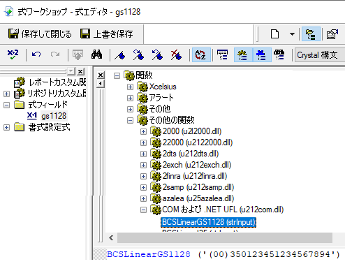Viewport: 345px width, 264px height.
Task: Select レポートカスタム関数 tree item
Action: coord(57,82)
